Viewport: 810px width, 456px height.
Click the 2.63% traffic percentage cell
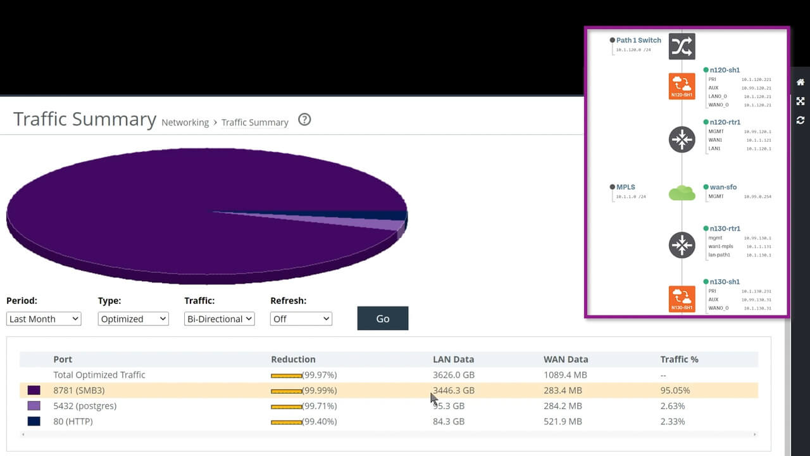pyautogui.click(x=673, y=406)
